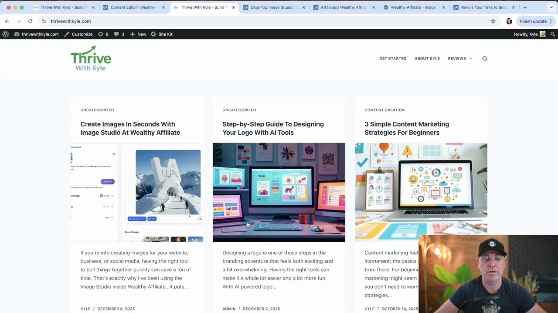Viewport: 558px width, 313px height.
Task: Switch to the Content Editor tab
Action: click(x=133, y=7)
